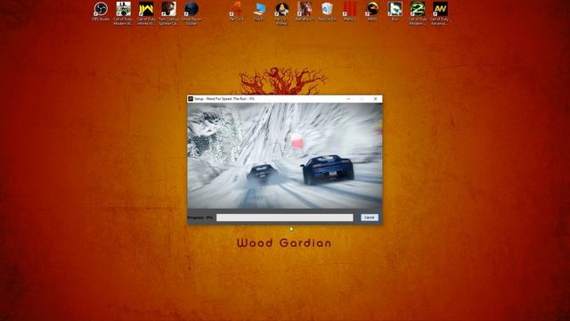570x321 pixels.
Task: Launch Call of Duty Advanced Warfare AW shortcut
Action: tap(440, 13)
